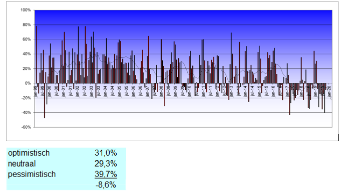343x196 pixels.
Task: Select the 60% y-axis label
Action: [x=27, y=39]
